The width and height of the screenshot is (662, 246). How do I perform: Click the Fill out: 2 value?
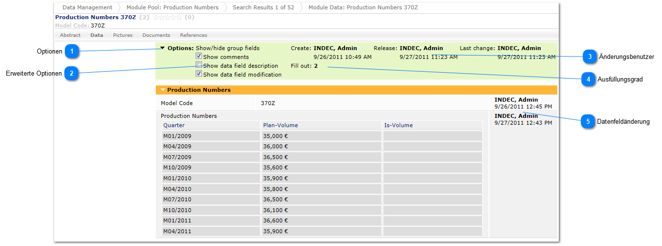pyautogui.click(x=316, y=66)
